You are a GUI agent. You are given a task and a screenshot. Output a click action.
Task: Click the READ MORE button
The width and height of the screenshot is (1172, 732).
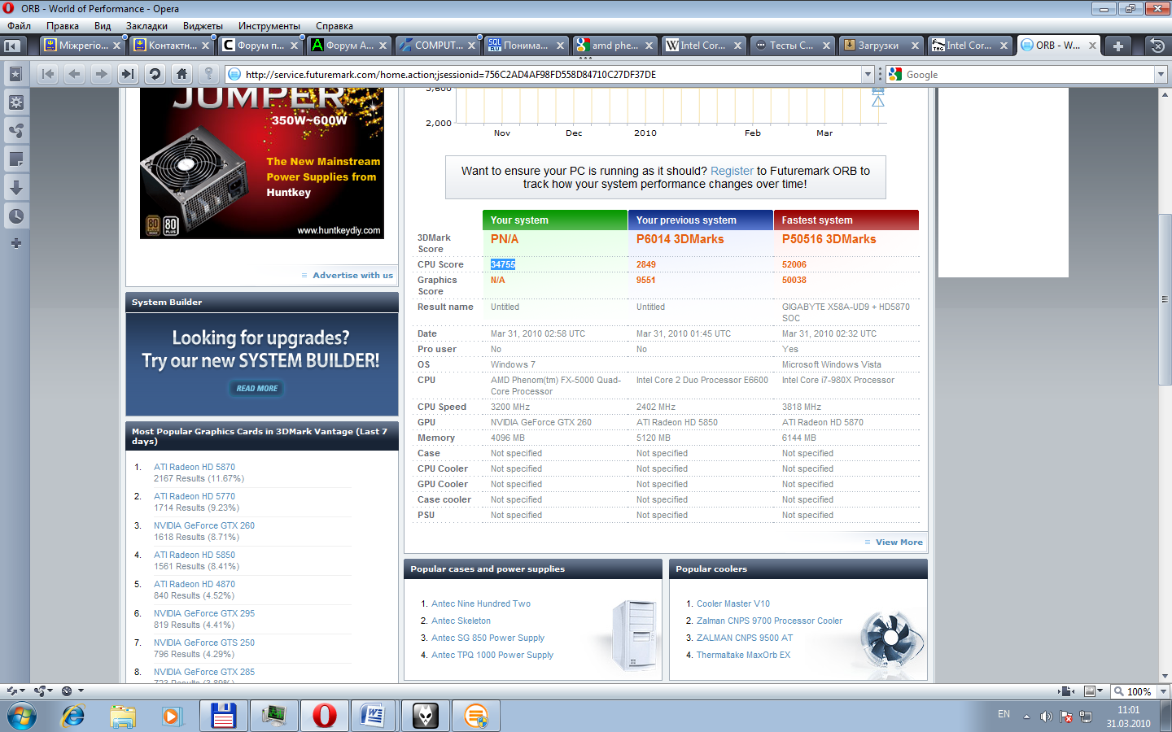pos(256,389)
